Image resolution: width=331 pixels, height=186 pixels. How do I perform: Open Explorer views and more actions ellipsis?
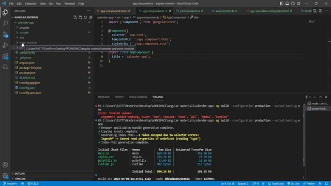(88, 11)
